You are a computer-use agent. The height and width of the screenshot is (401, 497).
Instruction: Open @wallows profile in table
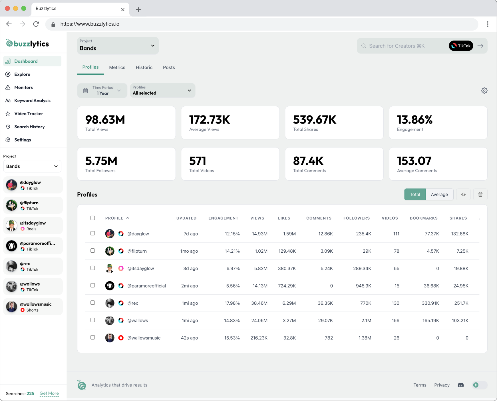[138, 320]
